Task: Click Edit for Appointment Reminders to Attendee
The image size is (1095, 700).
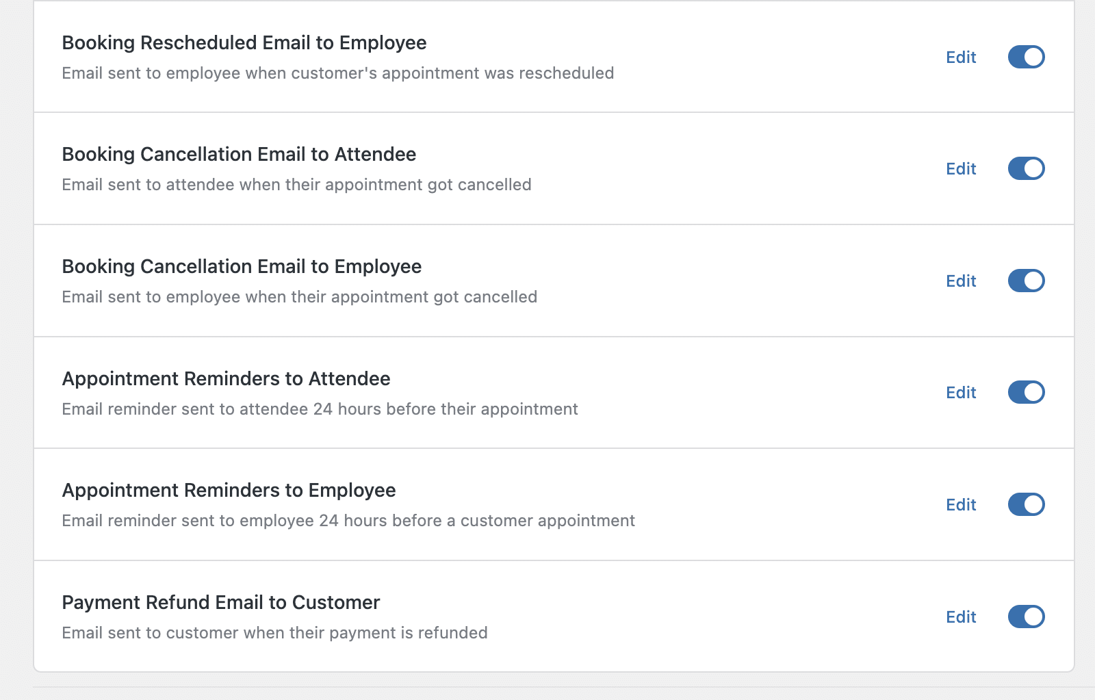Action: click(x=961, y=393)
